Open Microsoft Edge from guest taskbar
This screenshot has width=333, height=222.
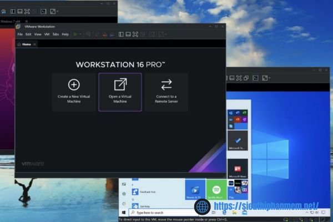click(224, 213)
